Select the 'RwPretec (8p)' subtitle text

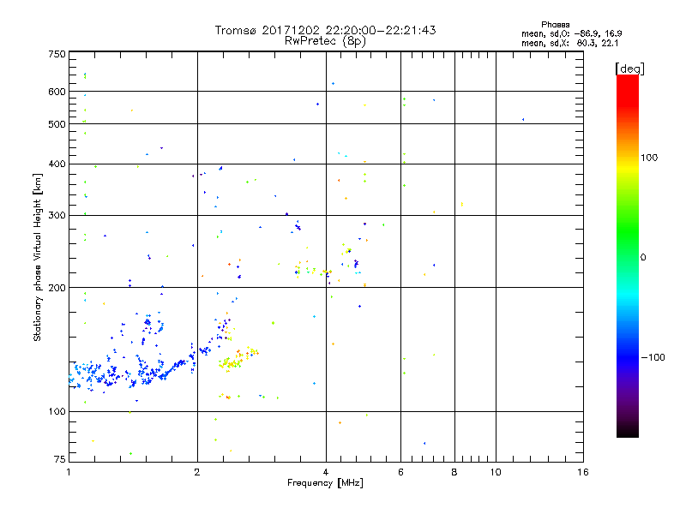(325, 41)
